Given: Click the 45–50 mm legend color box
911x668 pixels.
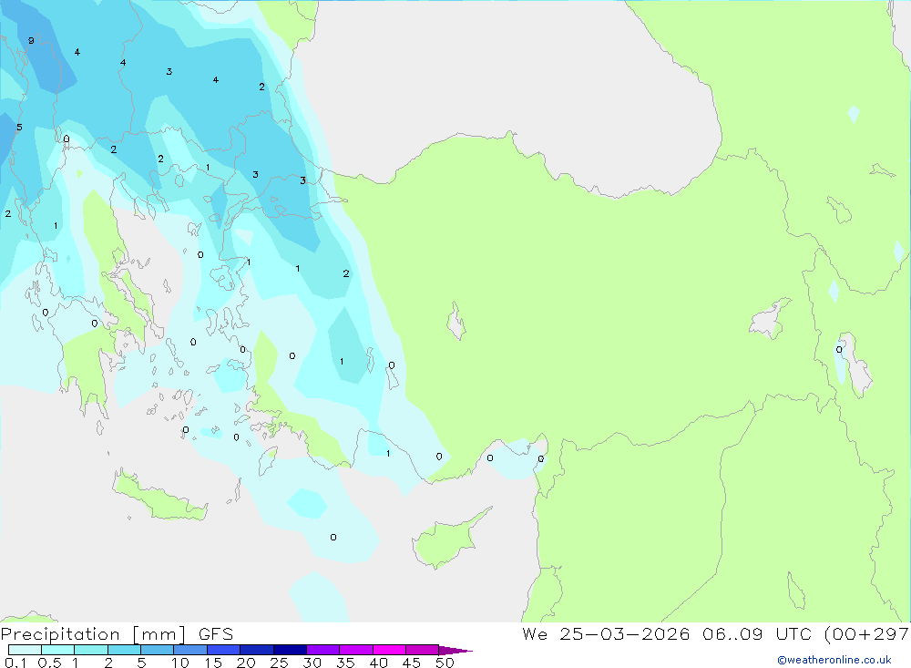Looking at the screenshot, I should click(422, 650).
